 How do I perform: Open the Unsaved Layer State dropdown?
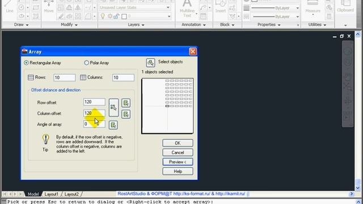pyautogui.click(x=168, y=7)
